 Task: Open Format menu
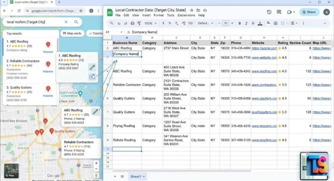point(159,15)
